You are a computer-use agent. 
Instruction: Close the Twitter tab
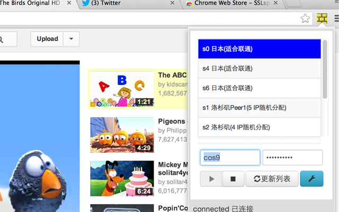(x=172, y=3)
